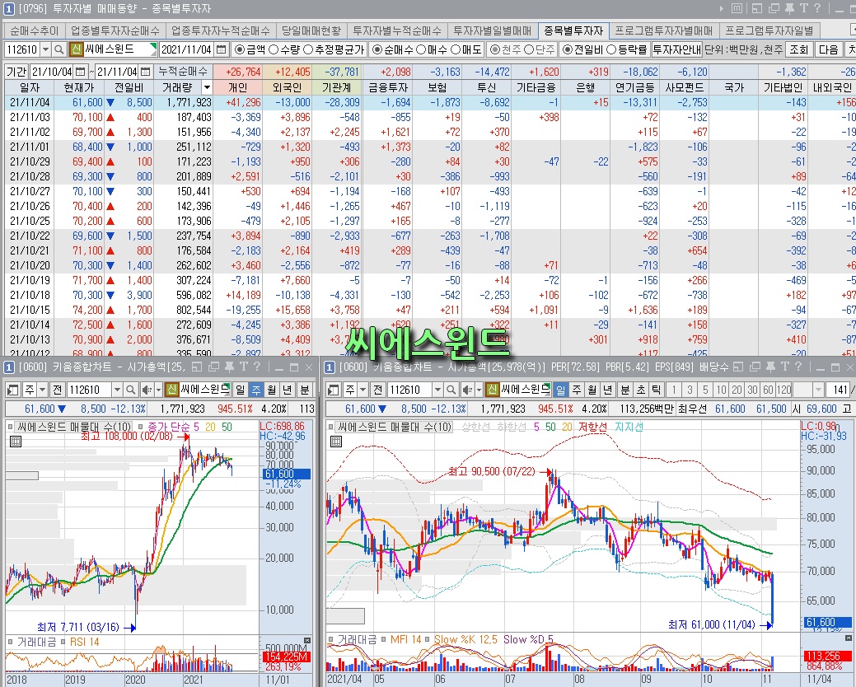Switch to the 투자자별일별매매 tab
The height and width of the screenshot is (687, 856).
click(493, 30)
